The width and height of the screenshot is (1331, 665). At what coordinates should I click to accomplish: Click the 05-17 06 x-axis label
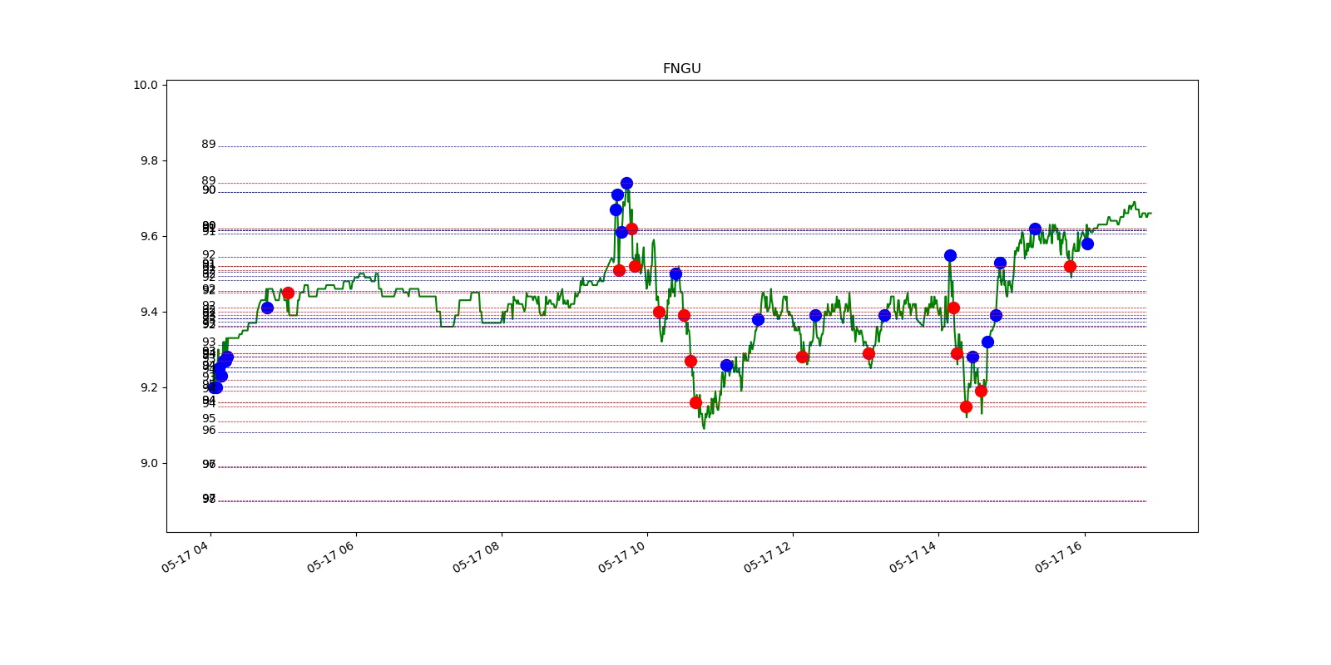click(331, 555)
